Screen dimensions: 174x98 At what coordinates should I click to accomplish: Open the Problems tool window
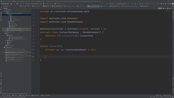pyautogui.click(x=15, y=95)
